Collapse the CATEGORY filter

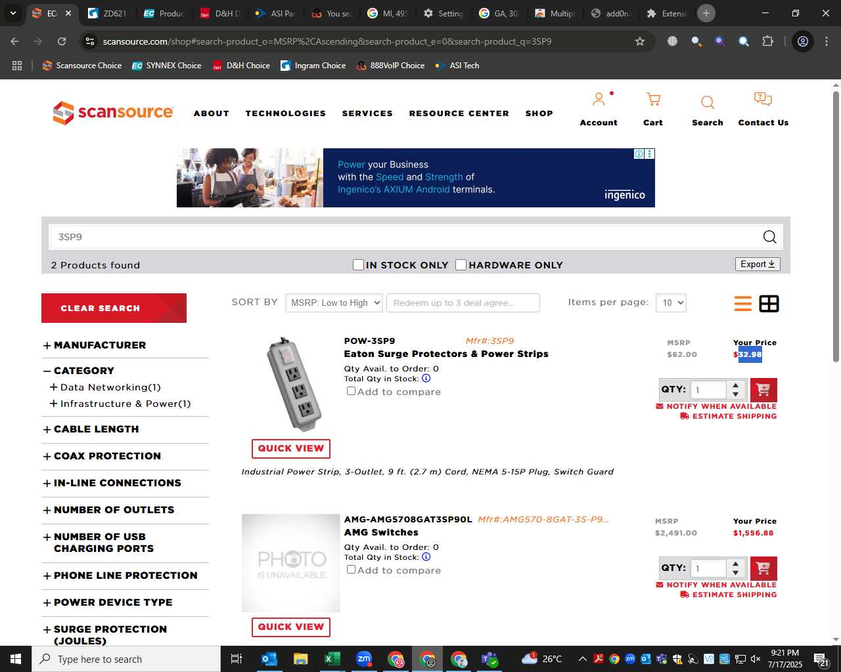79,371
